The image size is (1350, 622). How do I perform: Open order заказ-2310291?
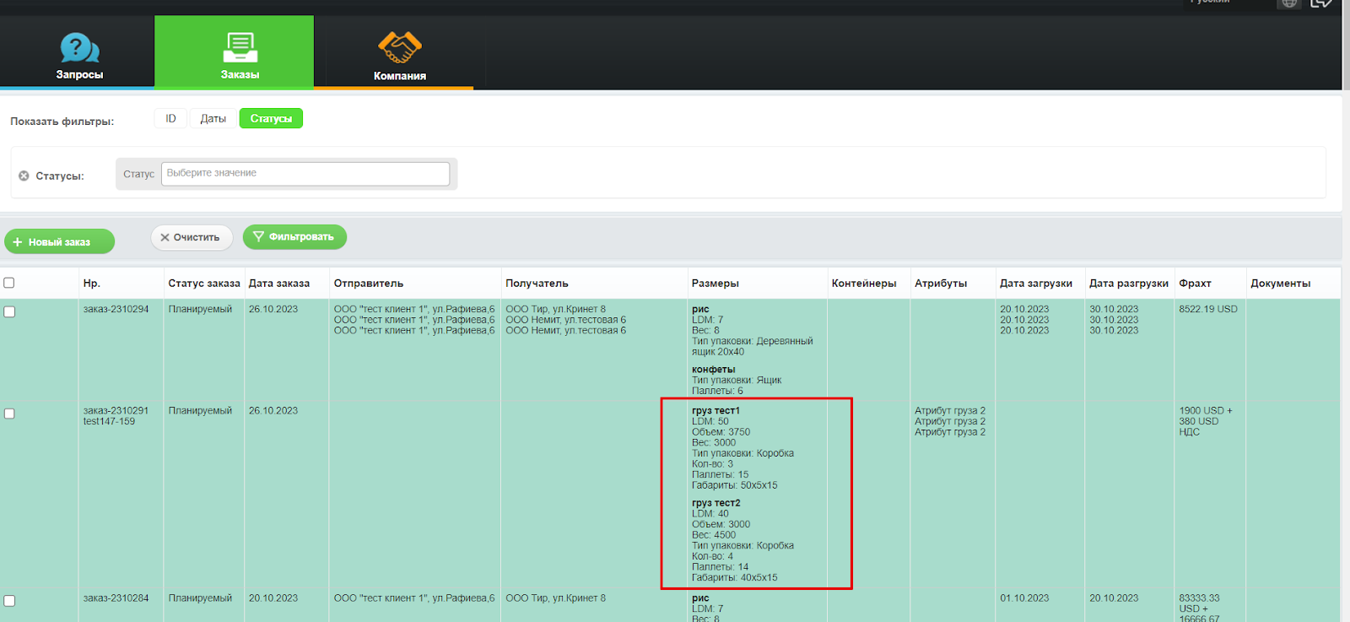(116, 411)
